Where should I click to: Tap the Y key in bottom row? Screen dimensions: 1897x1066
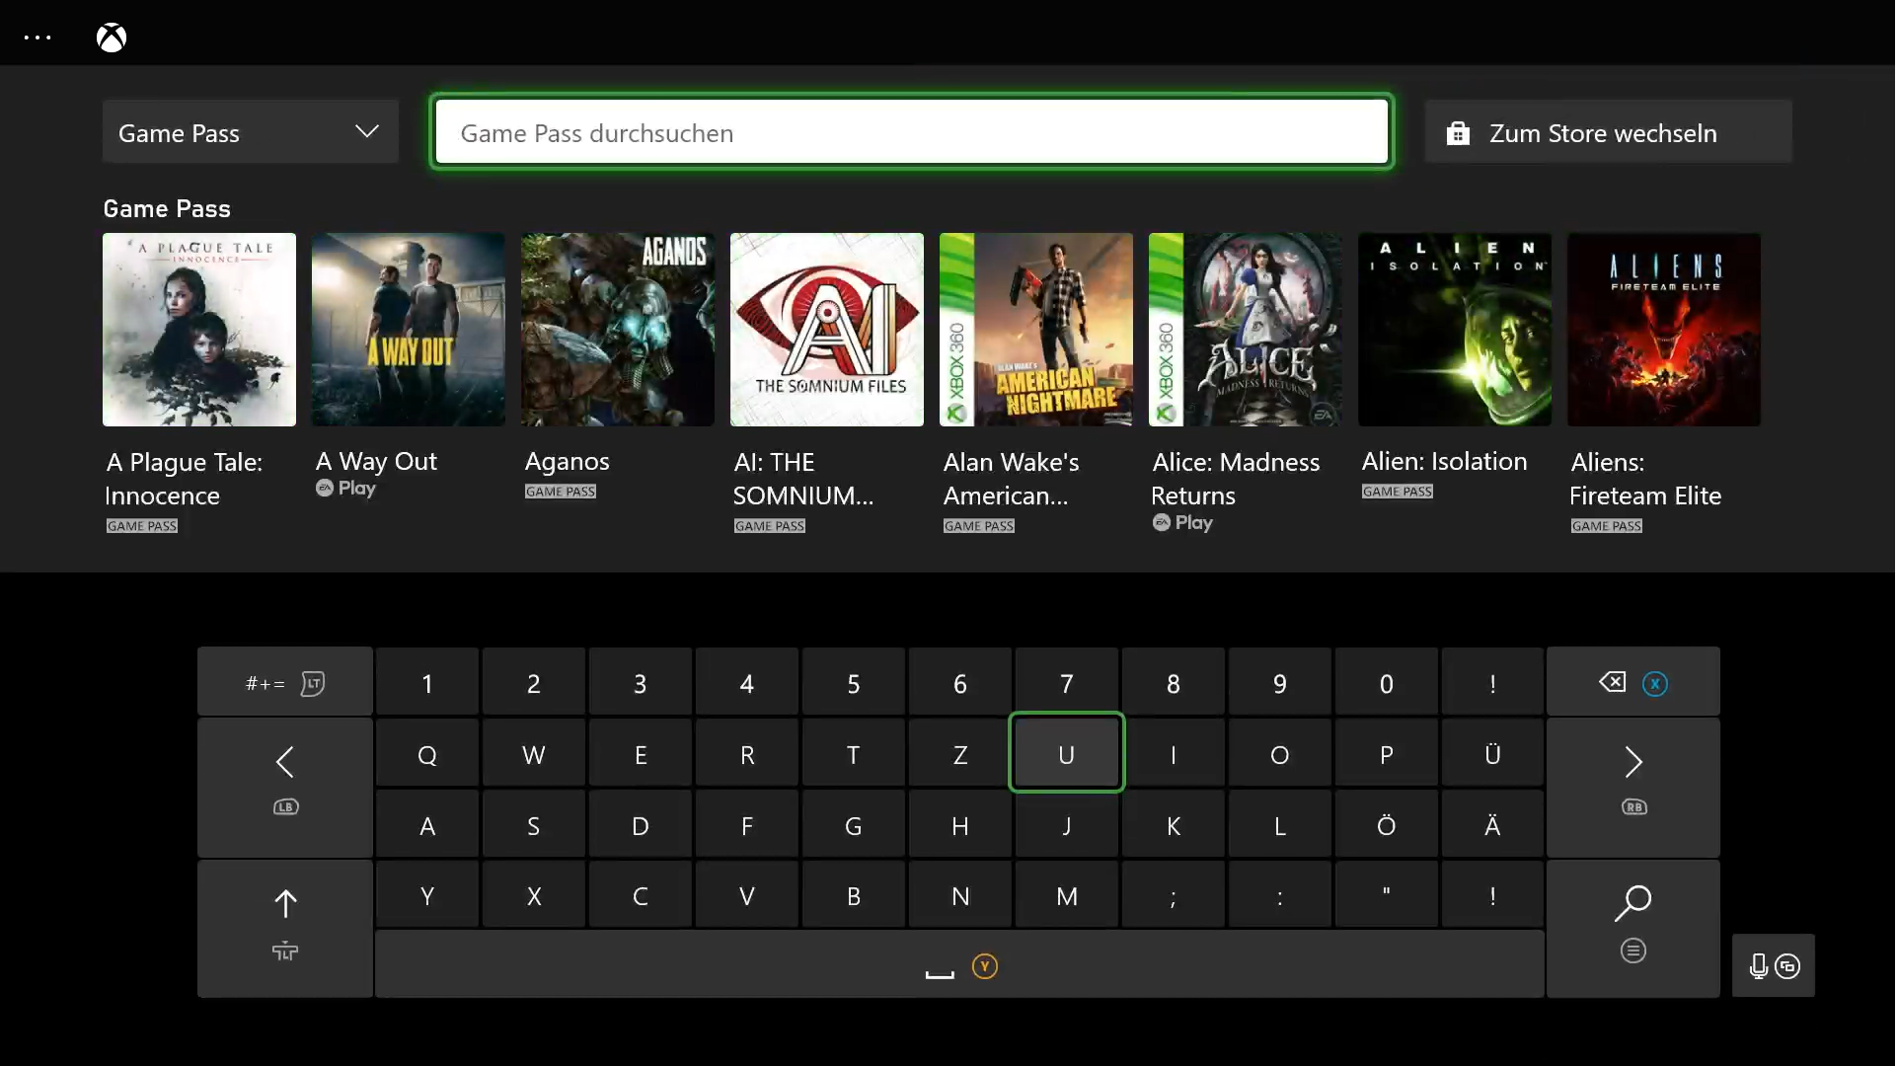(x=427, y=895)
